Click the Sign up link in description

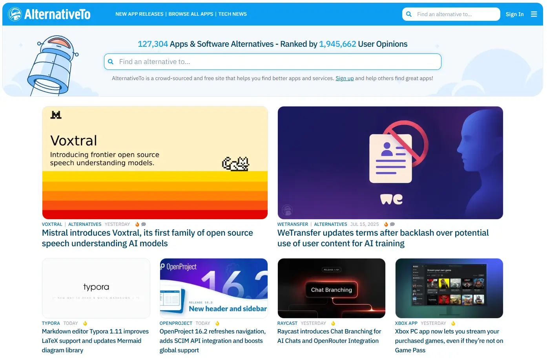(x=345, y=78)
